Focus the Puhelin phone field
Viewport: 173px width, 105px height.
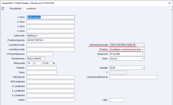click(x=41, y=68)
